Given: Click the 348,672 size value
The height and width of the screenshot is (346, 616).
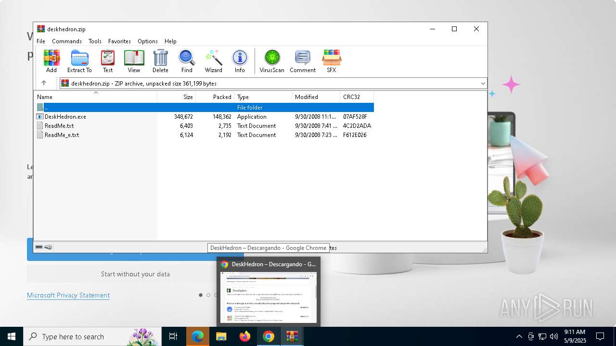Looking at the screenshot, I should [183, 117].
